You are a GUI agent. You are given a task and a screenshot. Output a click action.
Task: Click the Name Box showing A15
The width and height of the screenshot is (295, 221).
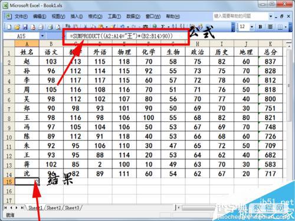pos(22,36)
